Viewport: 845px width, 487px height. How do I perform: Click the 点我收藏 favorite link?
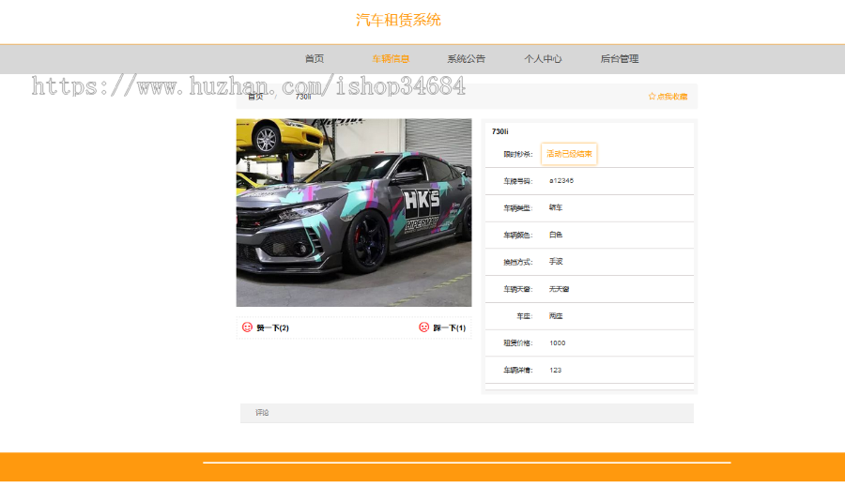point(672,97)
